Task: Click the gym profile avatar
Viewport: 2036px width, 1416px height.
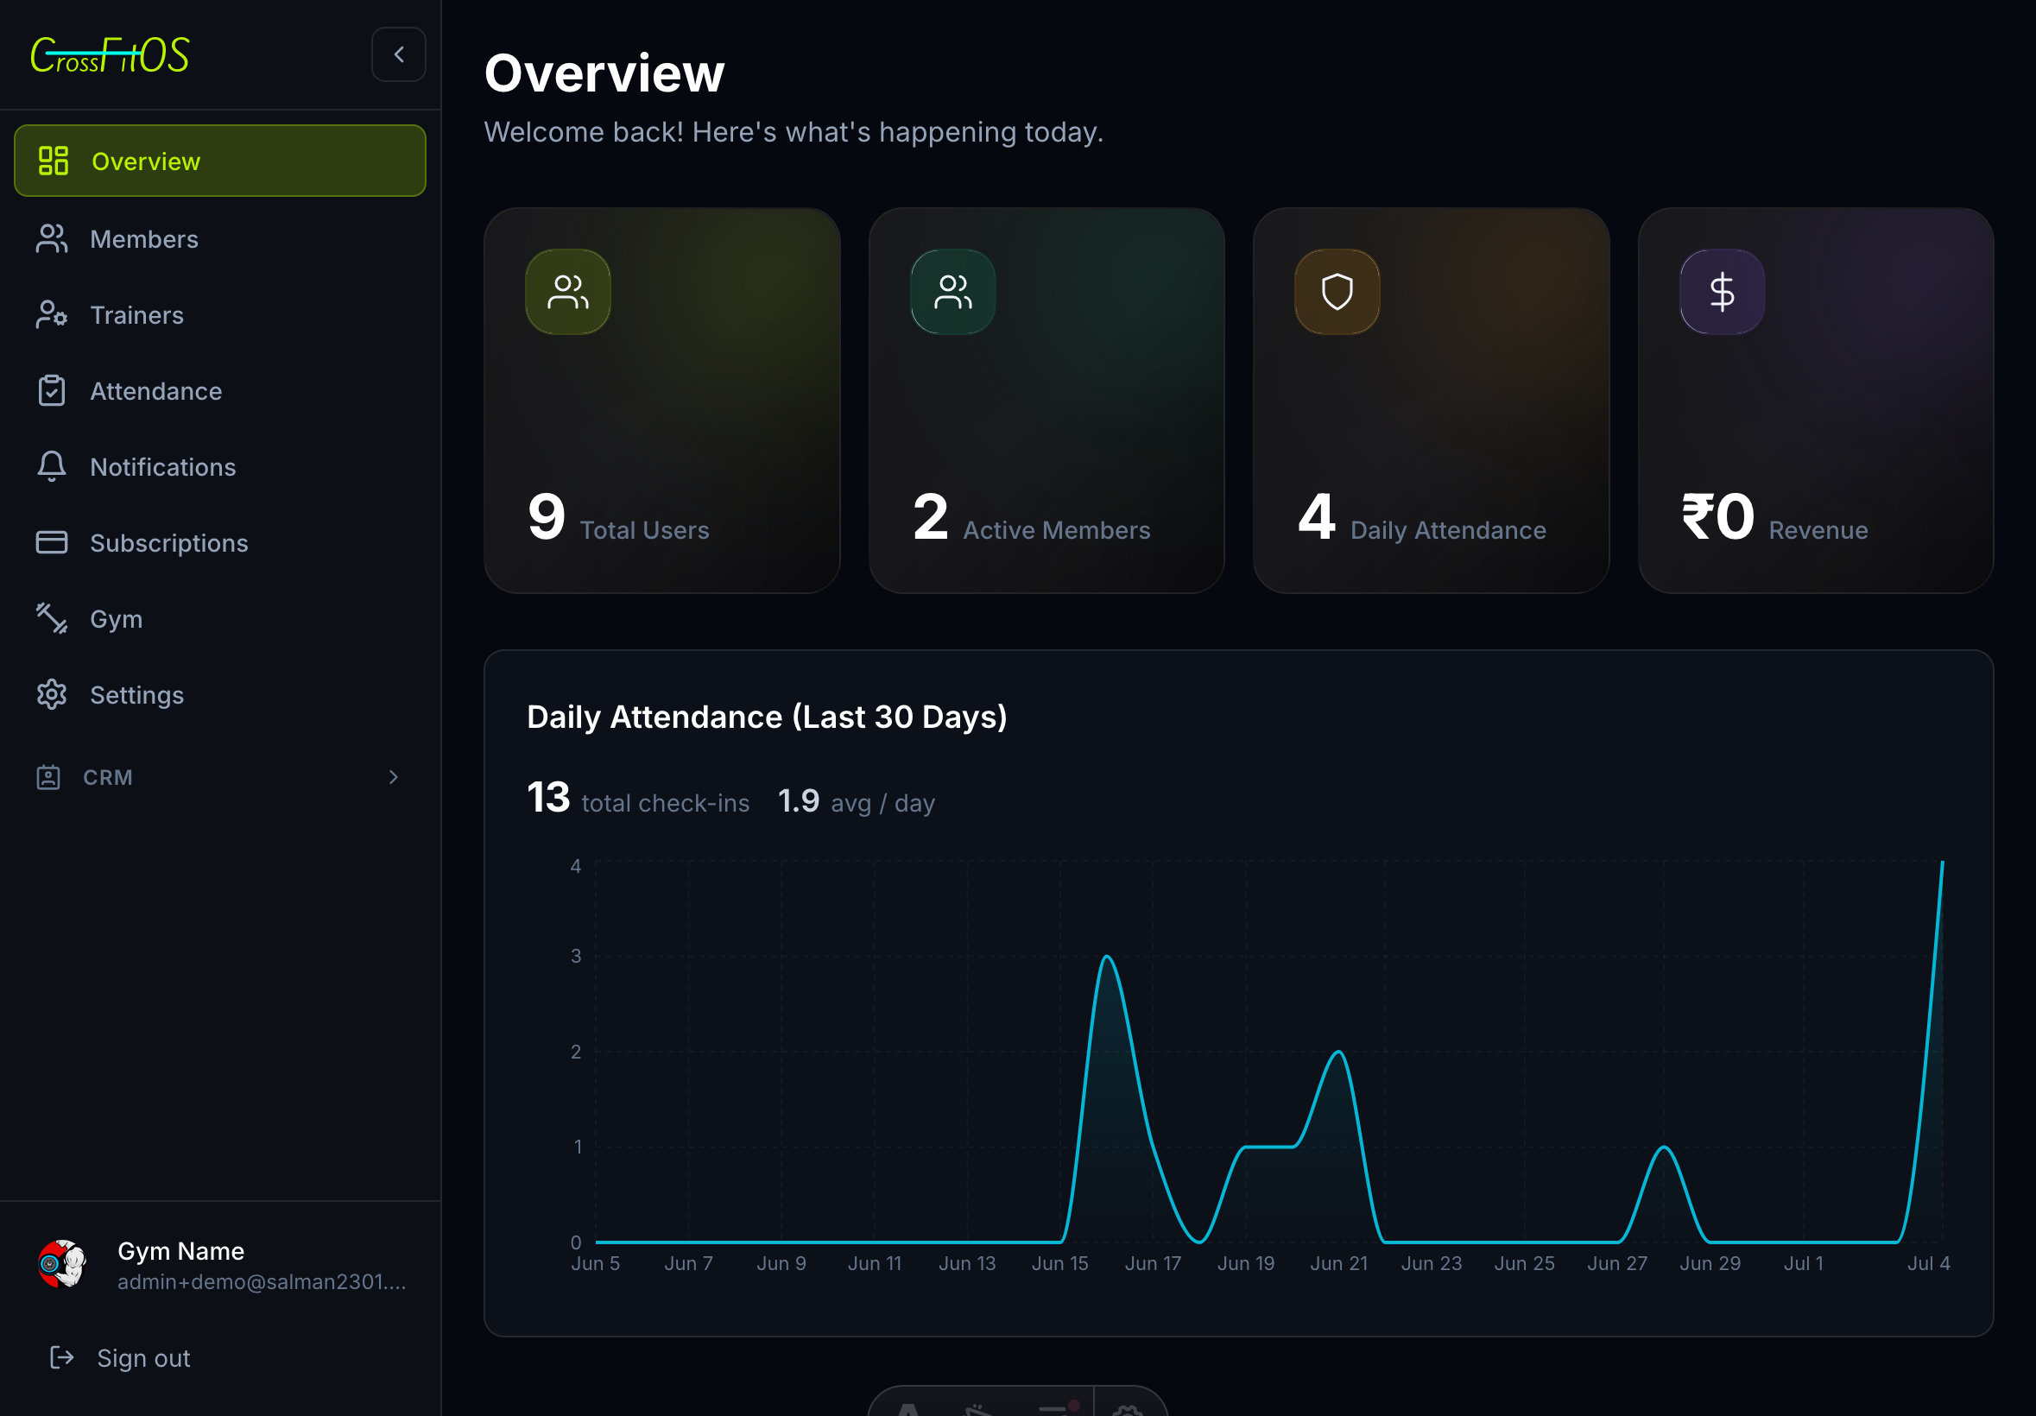Action: point(62,1264)
